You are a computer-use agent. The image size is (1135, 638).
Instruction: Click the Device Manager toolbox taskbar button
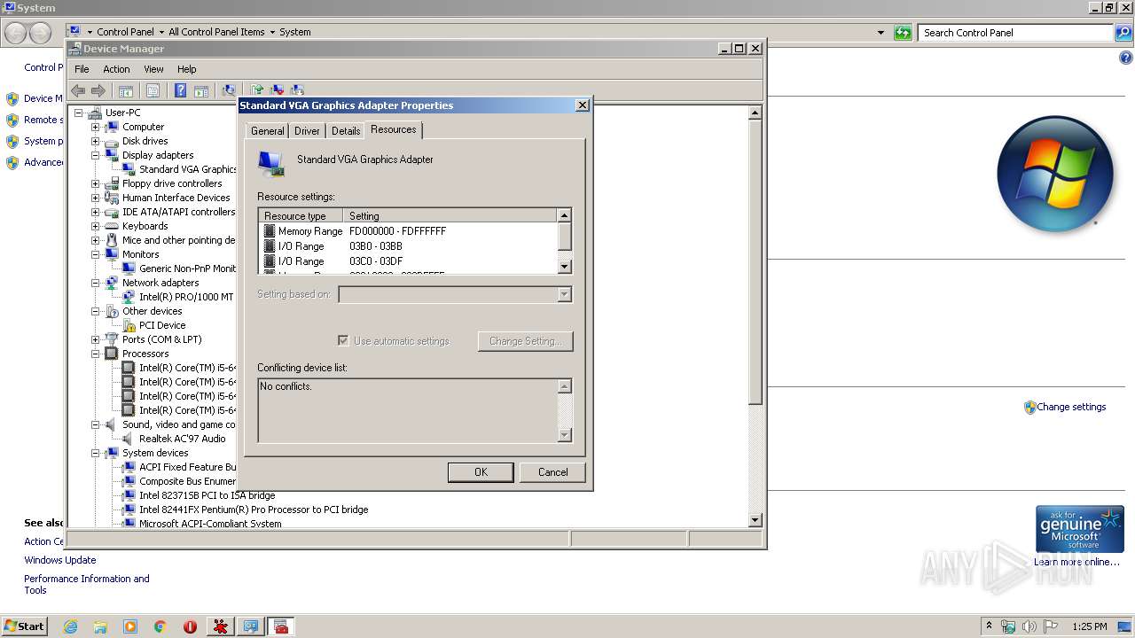(x=281, y=626)
